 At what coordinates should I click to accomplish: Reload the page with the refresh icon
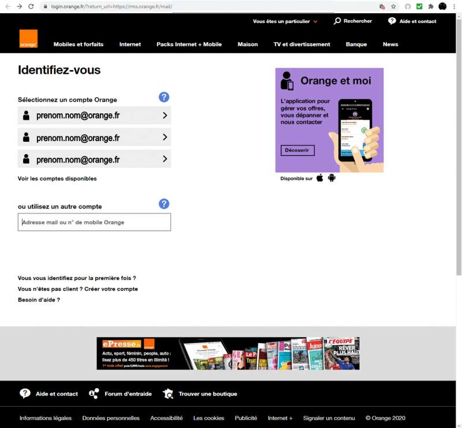(x=31, y=6)
